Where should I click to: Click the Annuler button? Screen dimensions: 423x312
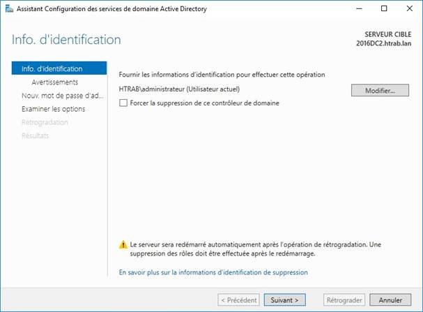tap(390, 300)
